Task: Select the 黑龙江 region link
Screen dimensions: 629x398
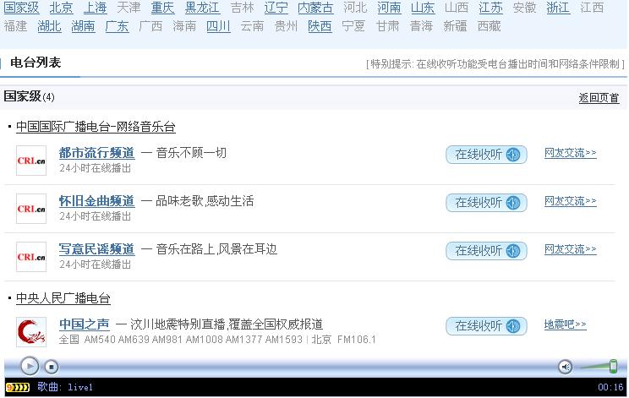Action: [202, 8]
